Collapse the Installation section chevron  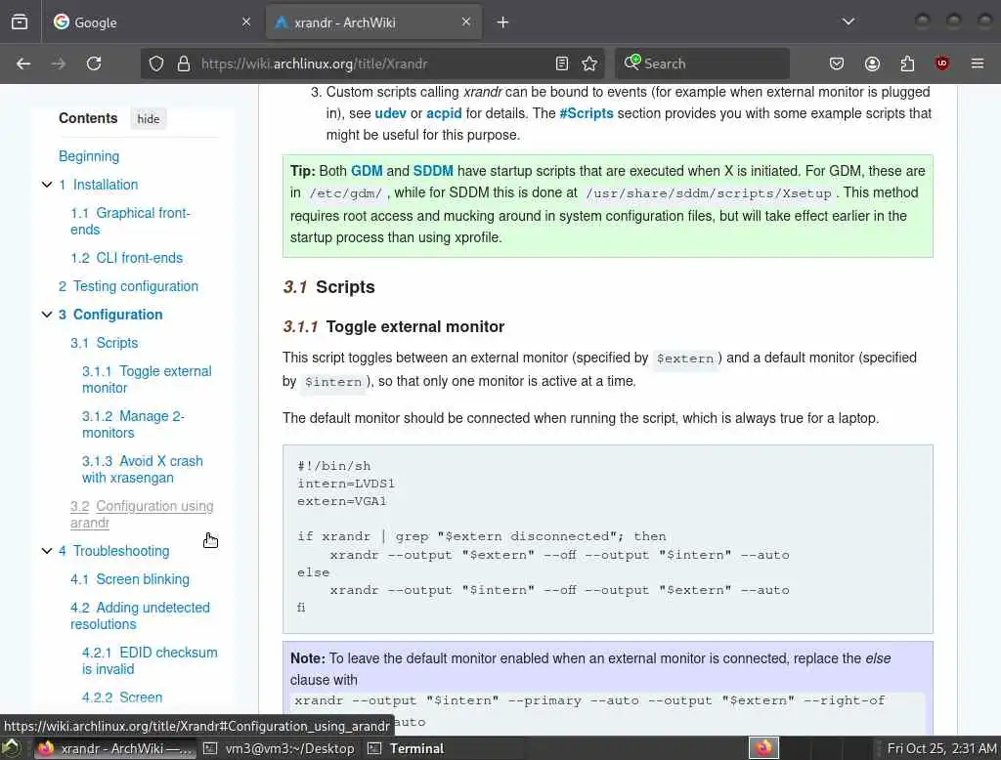click(47, 185)
